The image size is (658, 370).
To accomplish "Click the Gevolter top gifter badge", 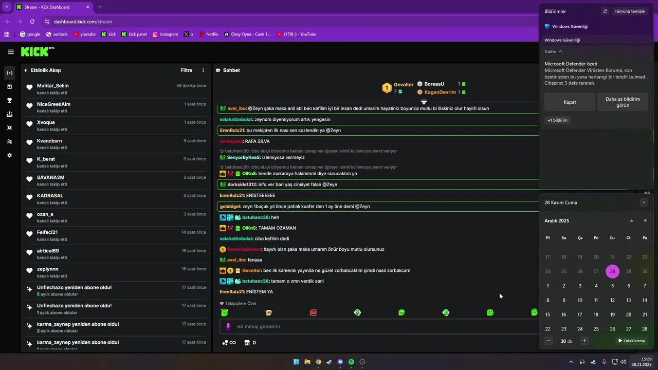I will [387, 88].
